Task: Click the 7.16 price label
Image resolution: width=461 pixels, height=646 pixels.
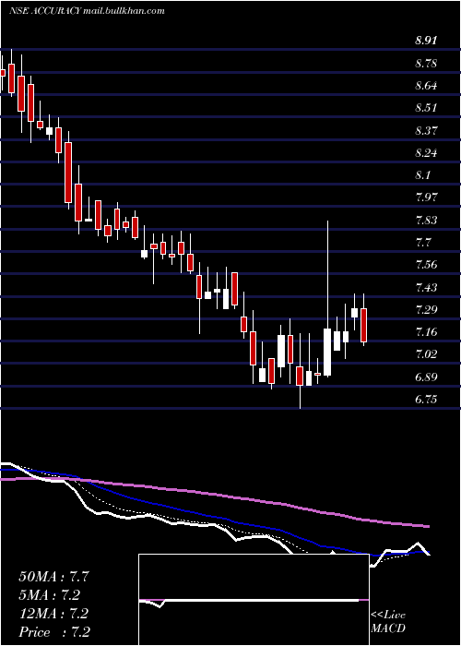Action: coord(426,331)
